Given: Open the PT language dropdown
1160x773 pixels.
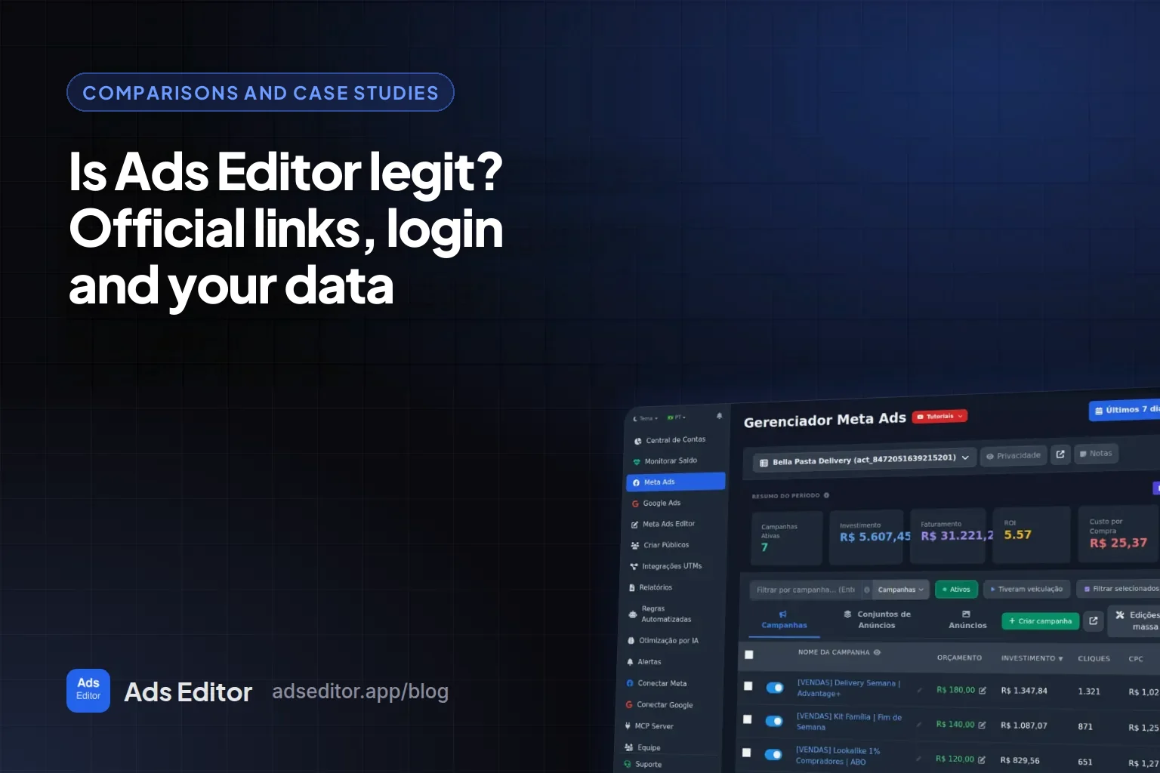Looking at the screenshot, I should 677,417.
